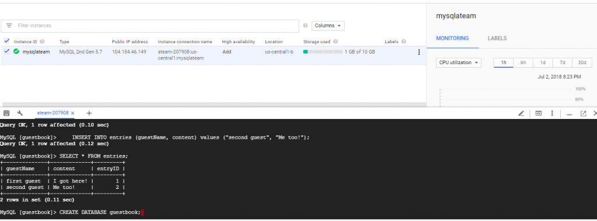
Task: Select the ateam-207908 shell tab
Action: point(52,113)
